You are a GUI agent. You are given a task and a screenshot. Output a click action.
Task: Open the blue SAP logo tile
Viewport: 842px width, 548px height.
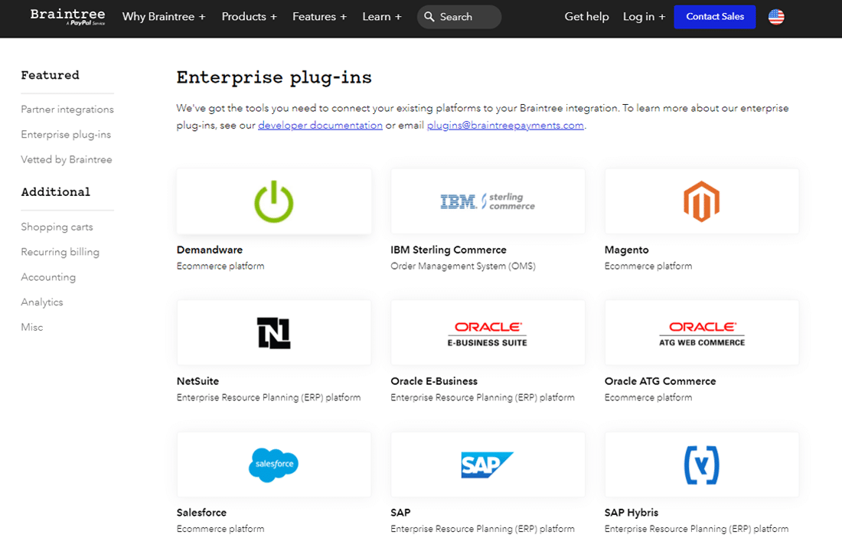[488, 465]
